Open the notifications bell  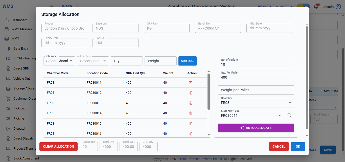[x=316, y=6]
